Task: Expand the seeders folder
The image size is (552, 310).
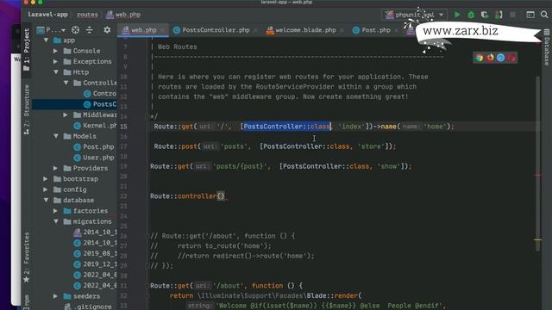Action: point(55,296)
